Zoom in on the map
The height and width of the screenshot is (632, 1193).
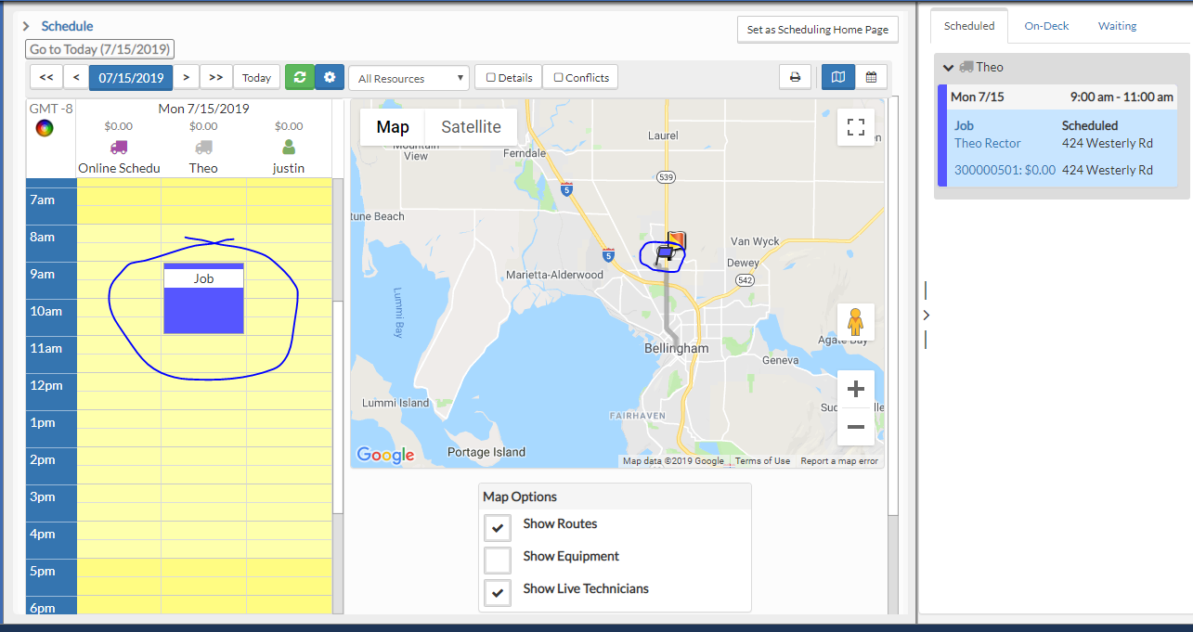855,389
